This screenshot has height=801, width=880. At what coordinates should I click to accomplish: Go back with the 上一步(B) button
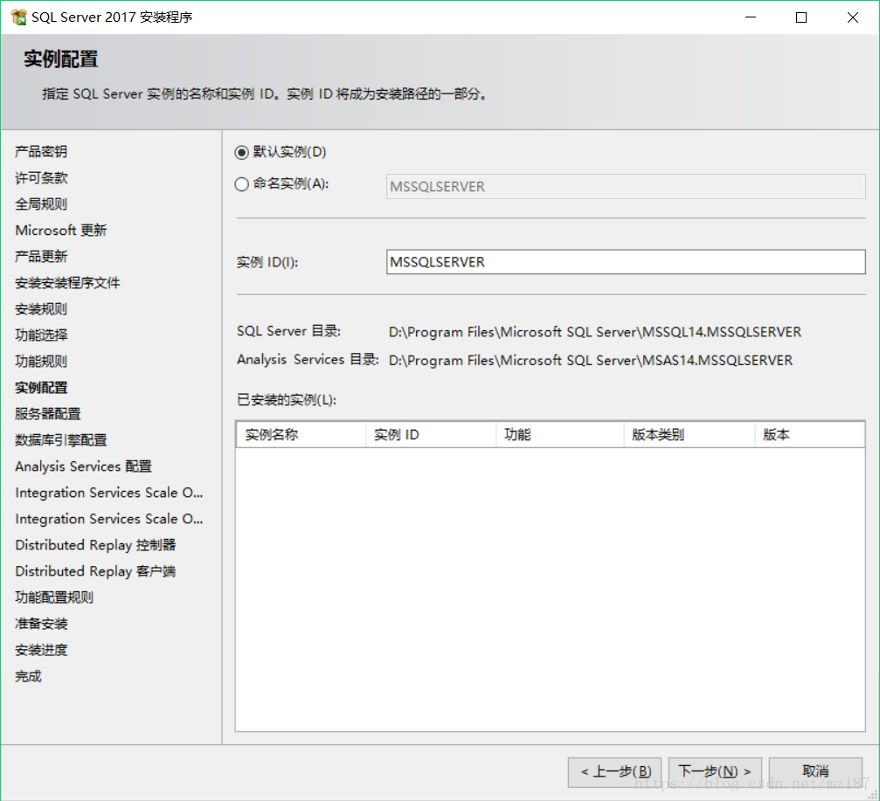coord(614,772)
